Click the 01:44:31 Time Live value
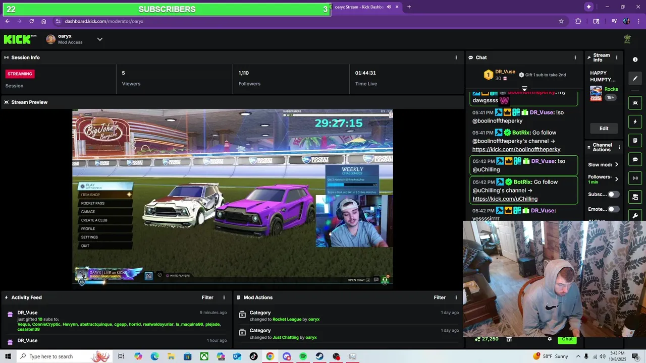The image size is (646, 363). [366, 73]
